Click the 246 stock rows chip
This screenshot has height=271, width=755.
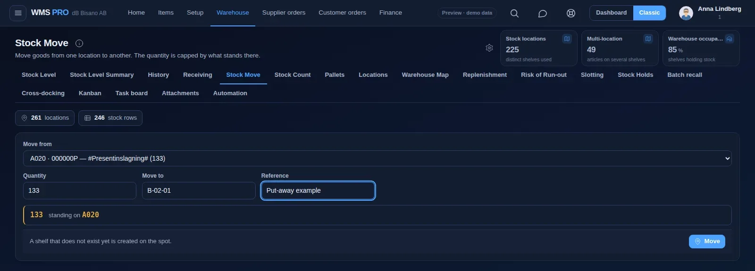click(110, 118)
